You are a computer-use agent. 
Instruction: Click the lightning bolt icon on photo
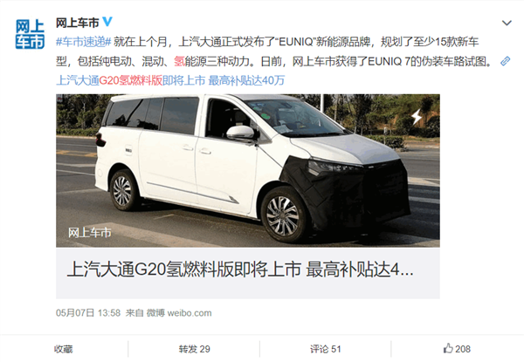click(417, 117)
